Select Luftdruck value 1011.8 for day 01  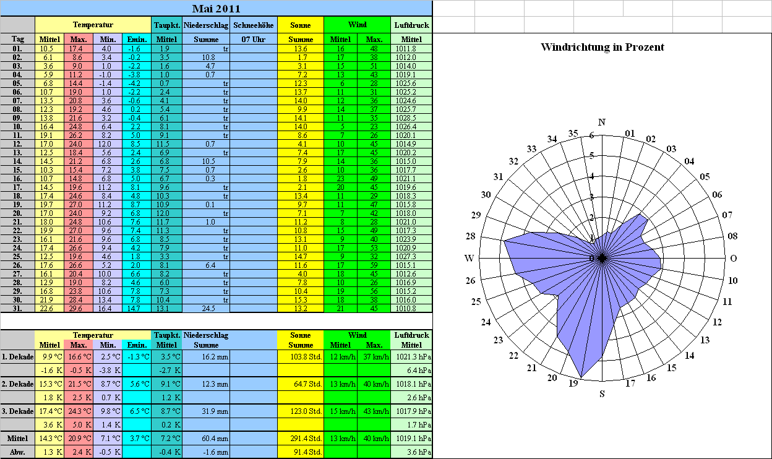pyautogui.click(x=411, y=48)
